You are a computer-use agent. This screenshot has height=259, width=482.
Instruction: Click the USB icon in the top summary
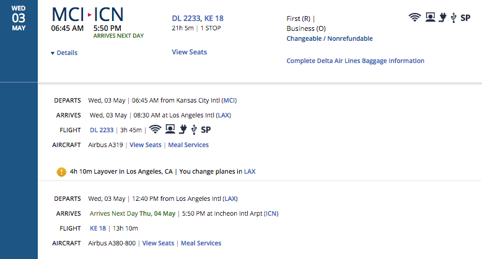click(454, 18)
